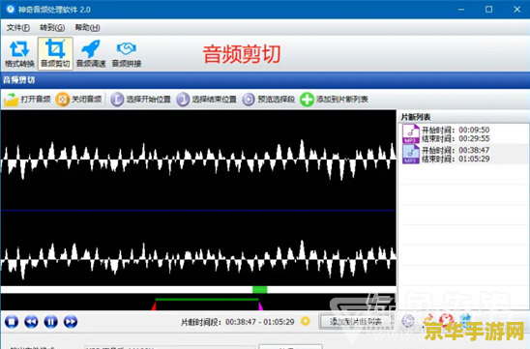Select the 音频剪切 audio cut tool

[55, 54]
